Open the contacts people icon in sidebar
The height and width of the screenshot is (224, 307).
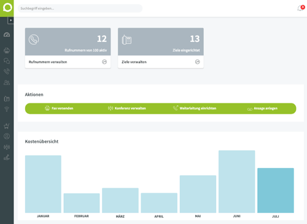coord(7,82)
